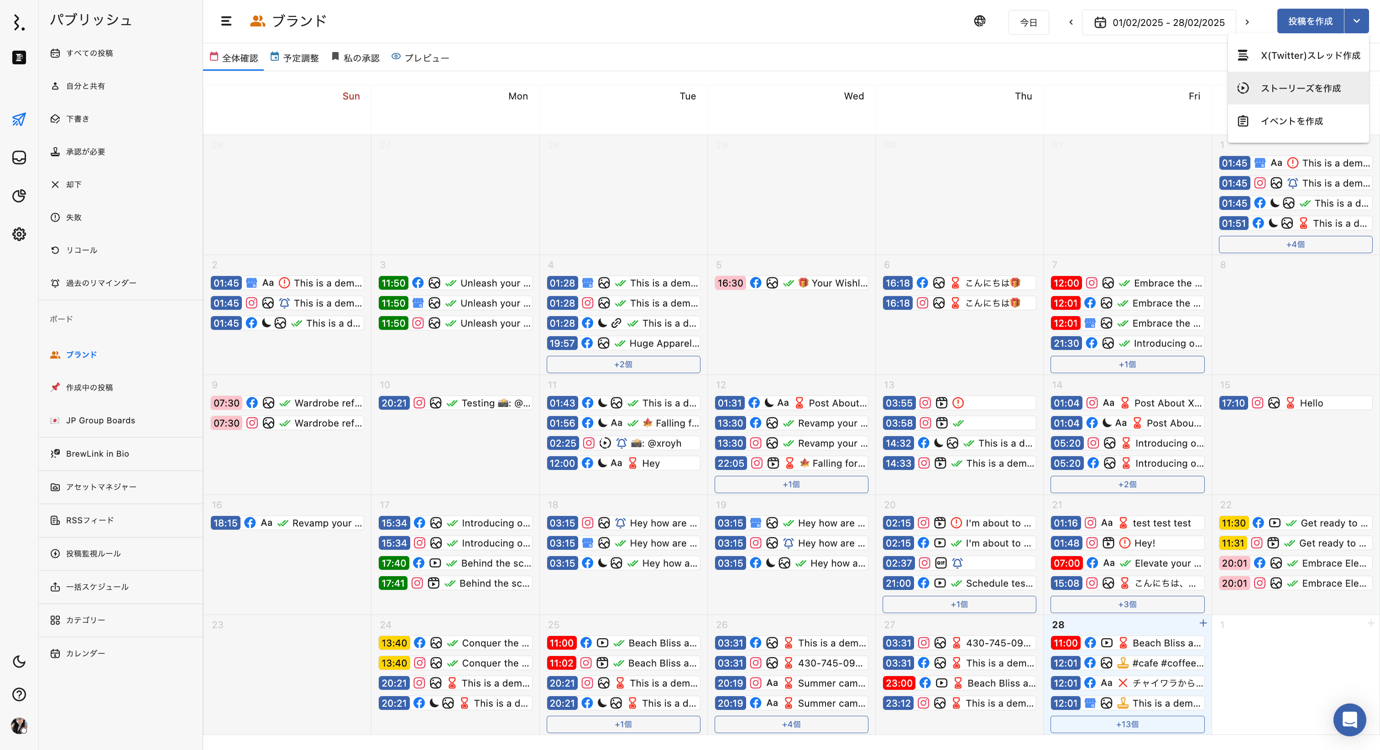Expand +13個 more posts on day 28

click(x=1127, y=724)
